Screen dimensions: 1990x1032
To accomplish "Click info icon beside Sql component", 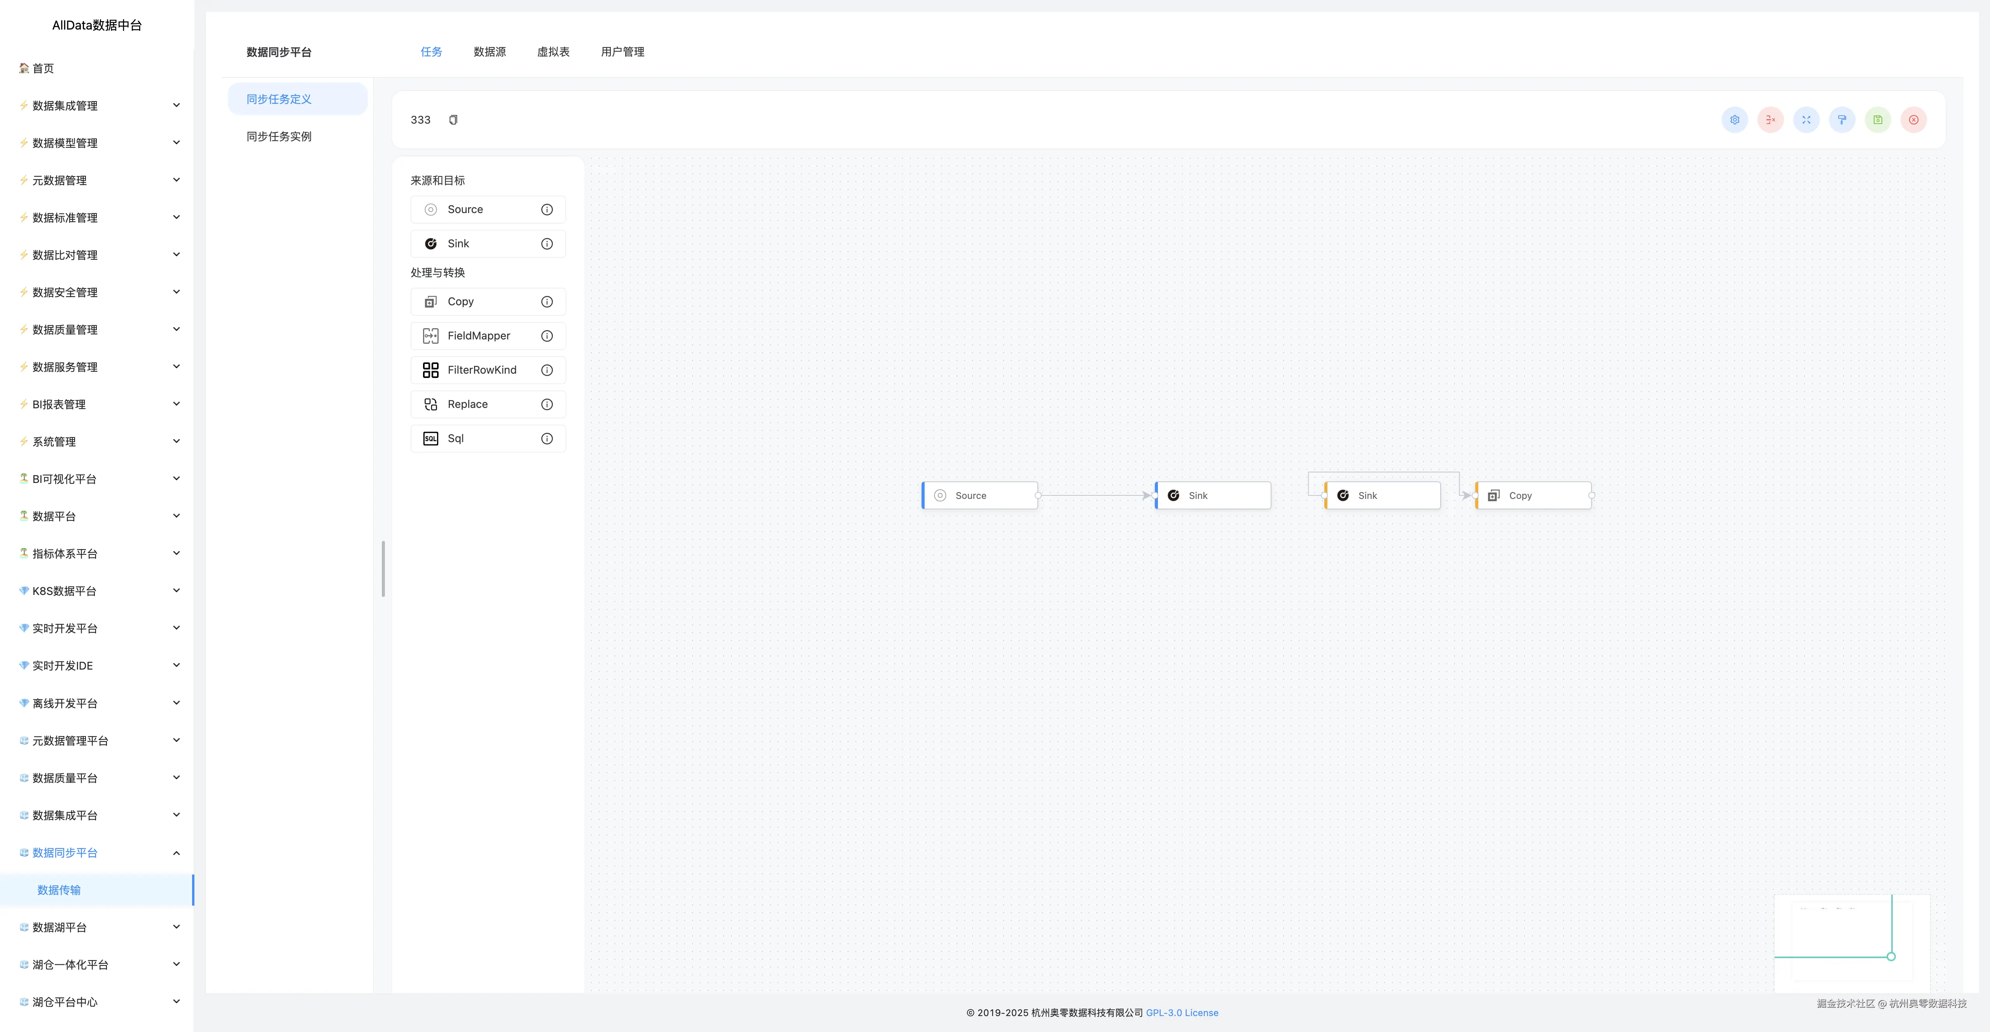I will [547, 439].
